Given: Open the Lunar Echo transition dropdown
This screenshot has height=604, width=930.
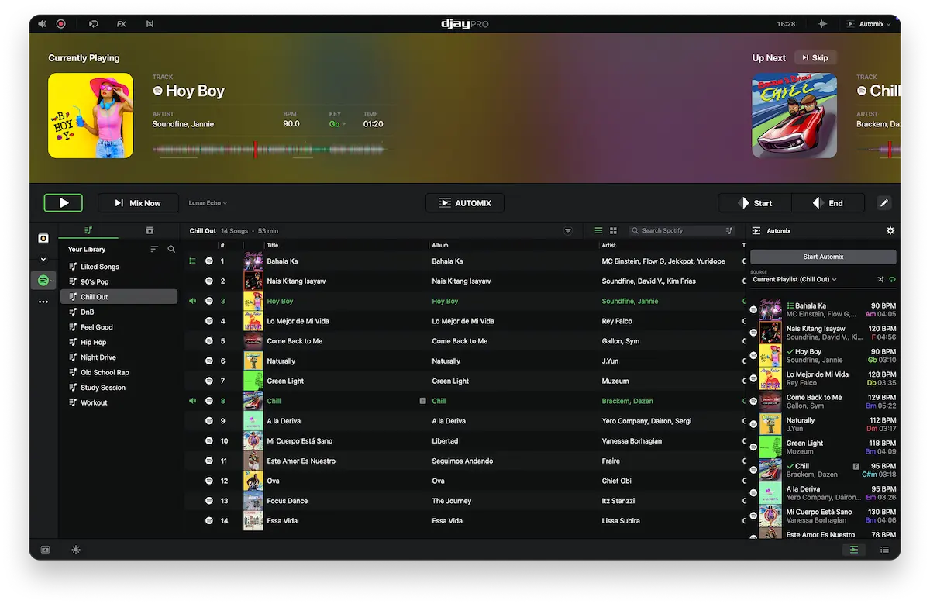Looking at the screenshot, I should point(208,203).
